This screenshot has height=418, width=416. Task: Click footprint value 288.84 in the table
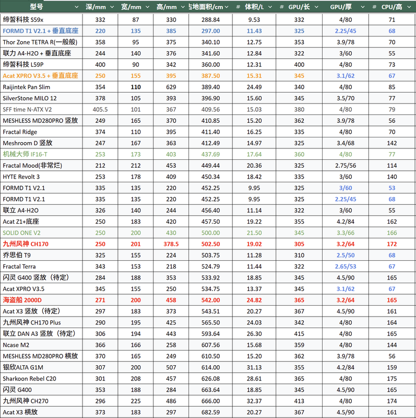pos(210,19)
